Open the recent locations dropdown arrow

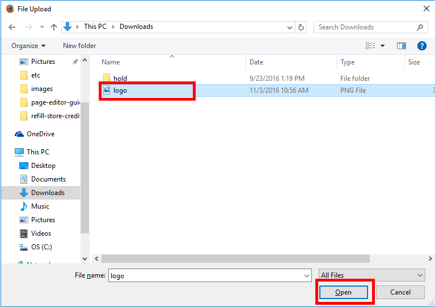click(42, 27)
